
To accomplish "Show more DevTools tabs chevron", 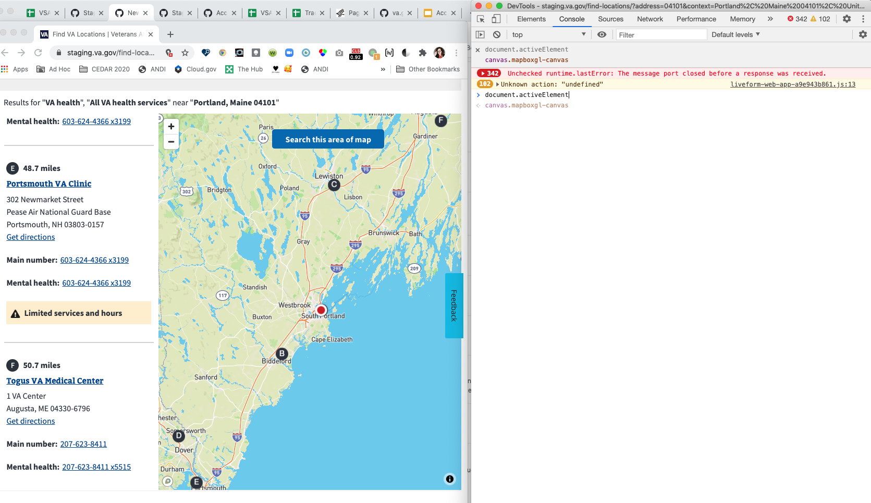I will pos(770,19).
